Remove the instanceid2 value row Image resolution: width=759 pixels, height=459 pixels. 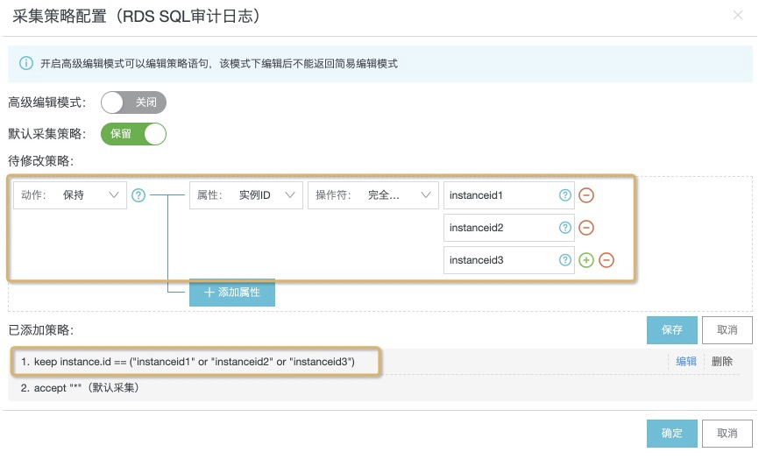point(586,228)
